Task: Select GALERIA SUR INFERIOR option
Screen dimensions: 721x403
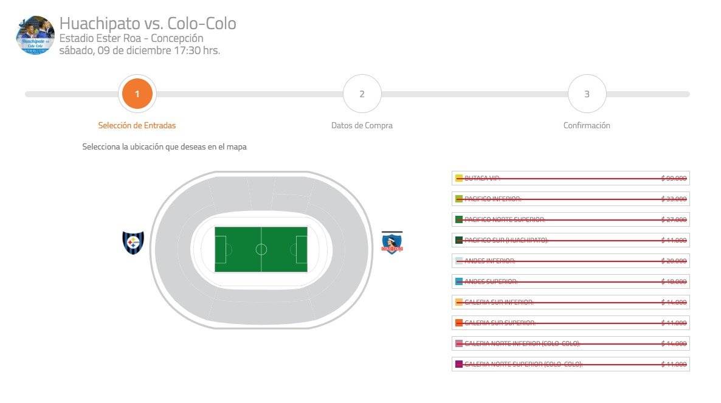Action: tap(571, 302)
